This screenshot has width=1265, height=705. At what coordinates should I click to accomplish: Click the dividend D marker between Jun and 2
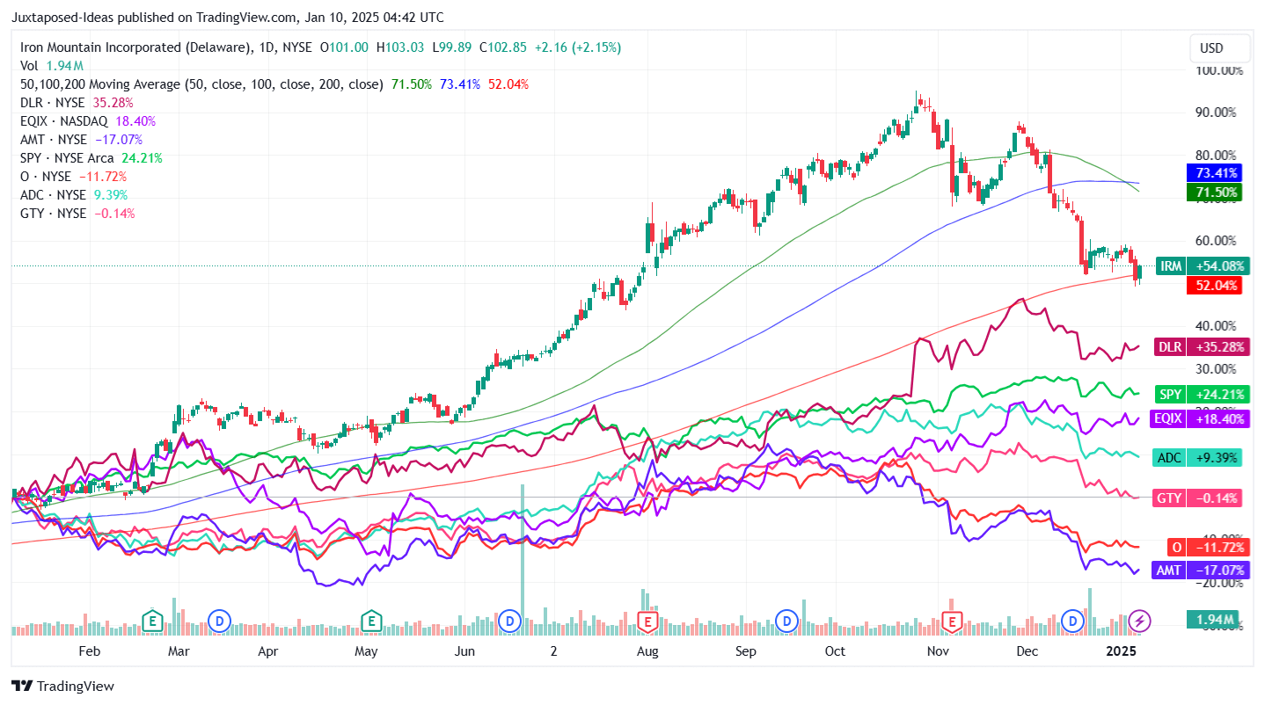pyautogui.click(x=508, y=621)
